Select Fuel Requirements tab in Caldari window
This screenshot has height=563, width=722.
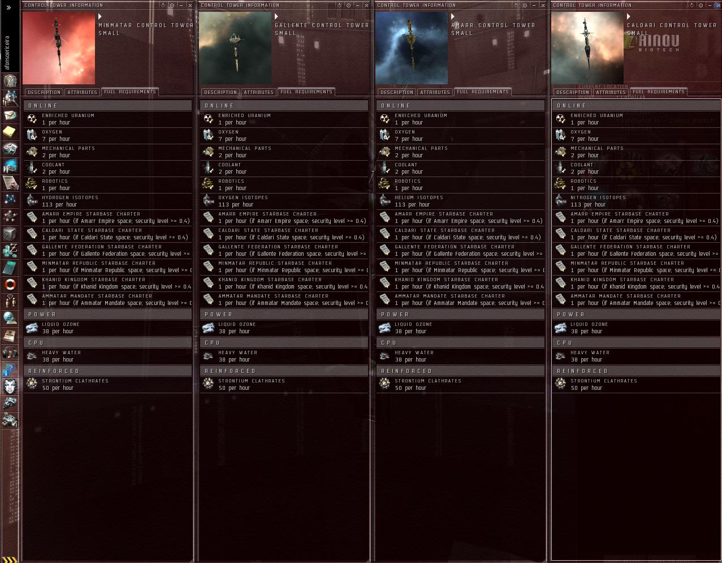pyautogui.click(x=659, y=92)
